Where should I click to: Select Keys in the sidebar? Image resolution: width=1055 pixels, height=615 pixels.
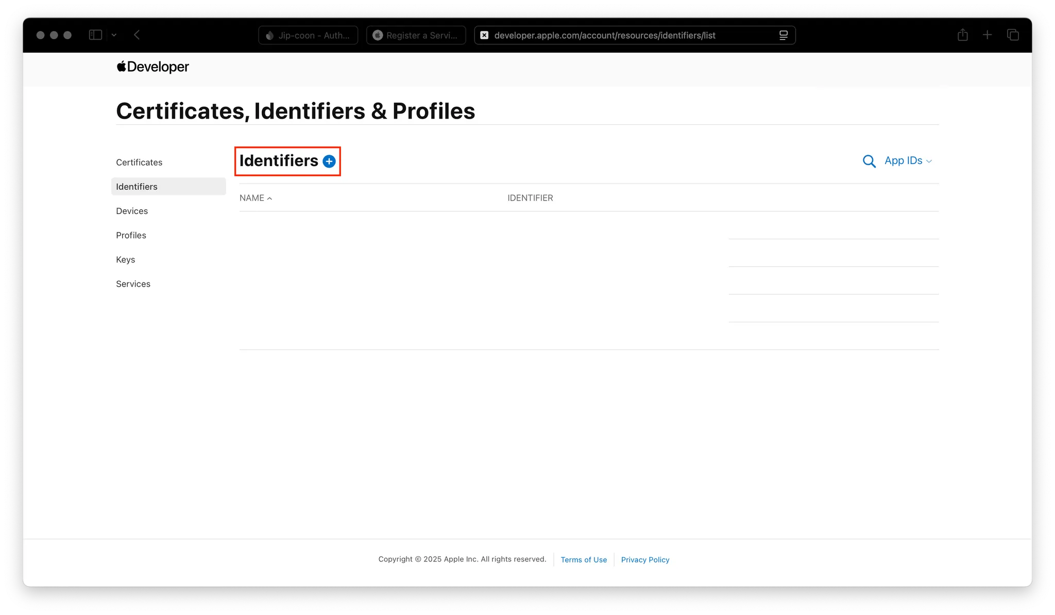point(126,259)
